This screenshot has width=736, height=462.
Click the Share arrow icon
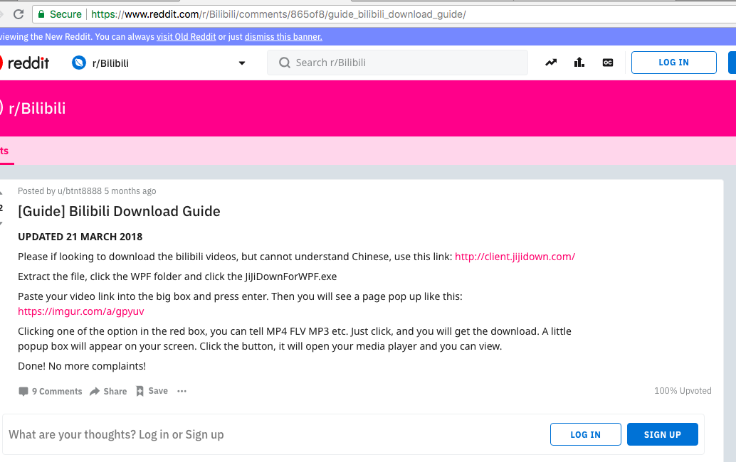click(x=95, y=391)
